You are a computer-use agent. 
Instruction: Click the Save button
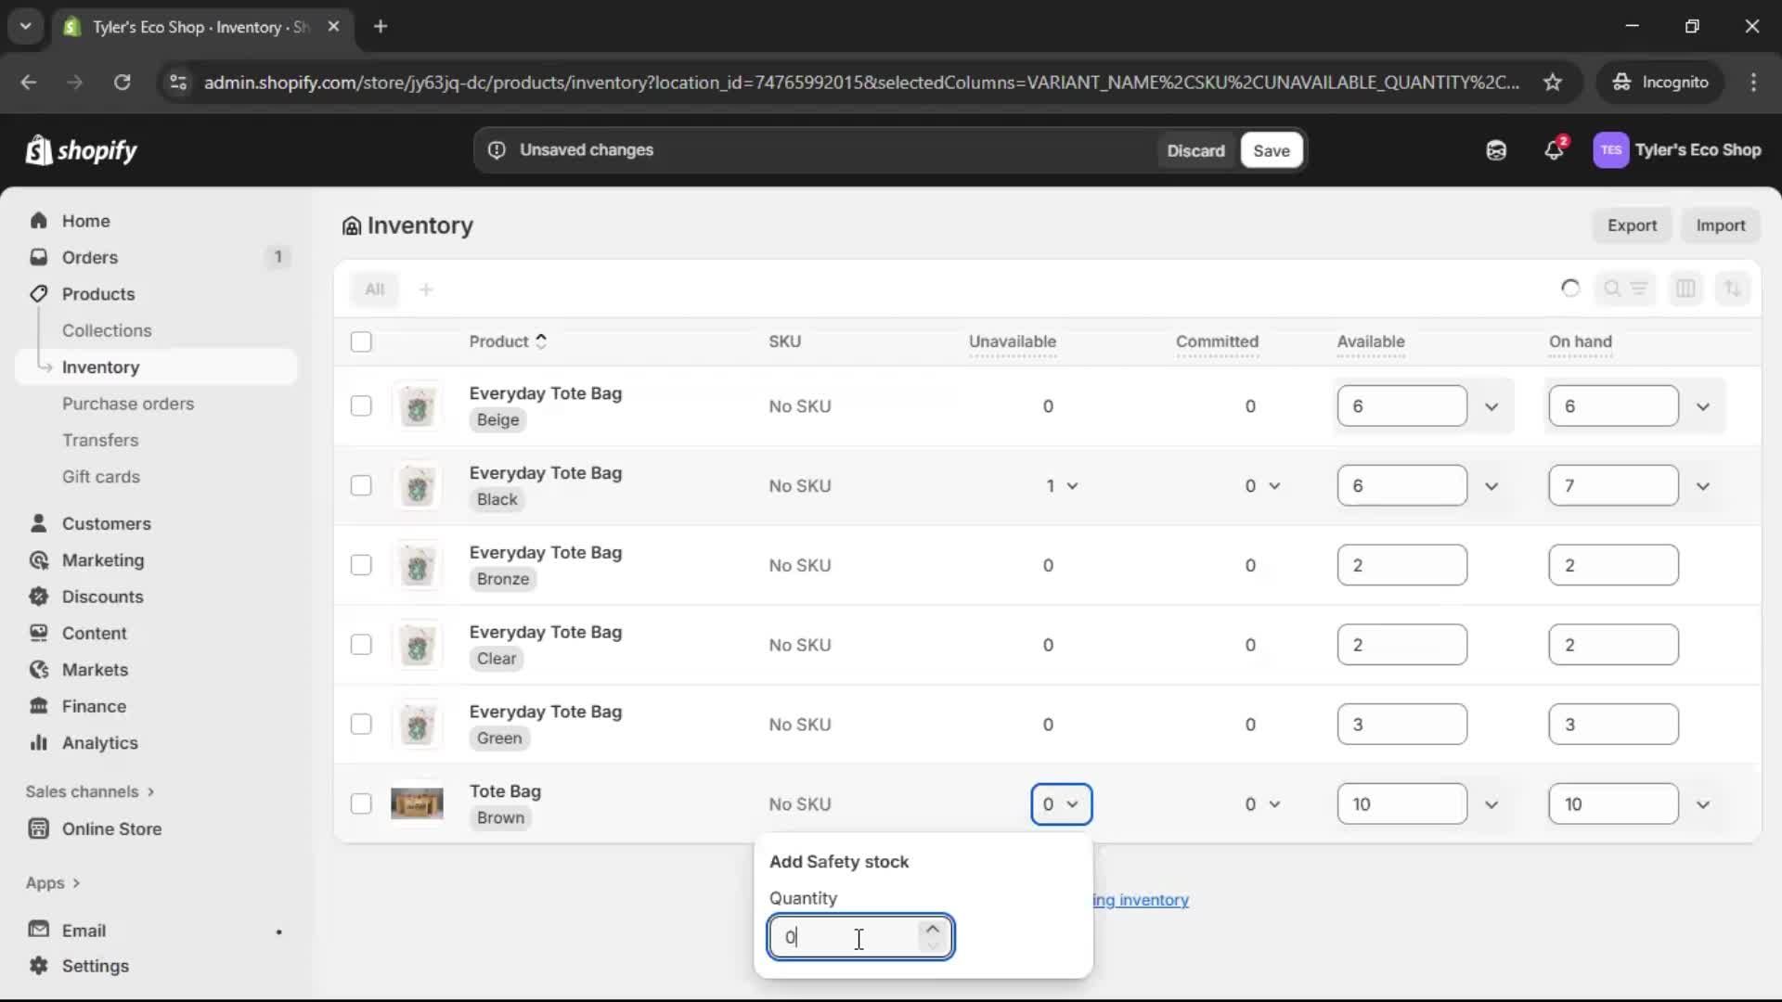(1271, 150)
